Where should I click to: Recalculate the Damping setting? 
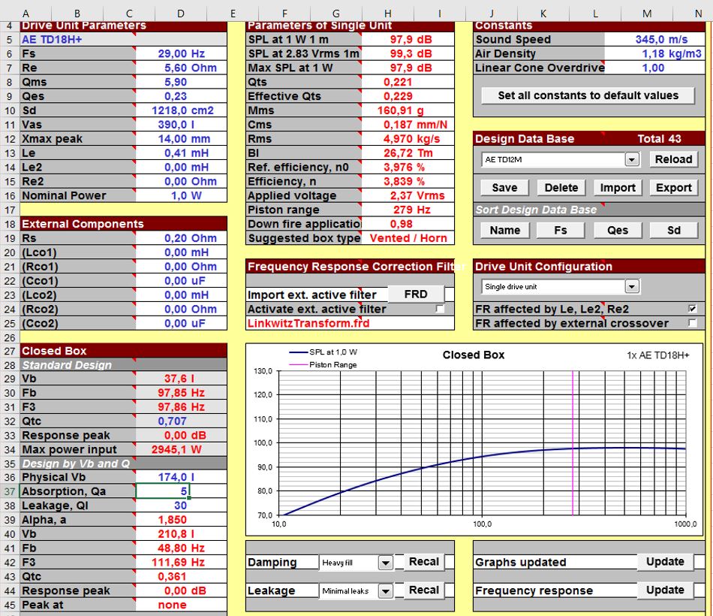pos(423,562)
